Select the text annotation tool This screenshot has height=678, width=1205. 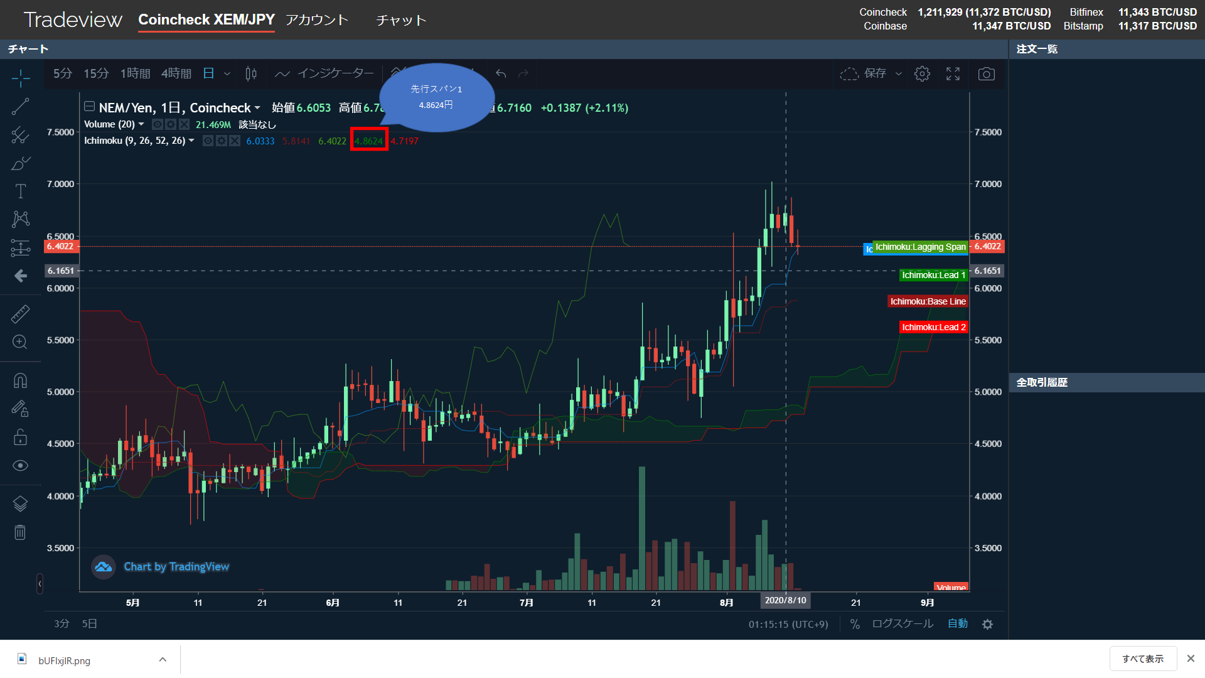pos(20,191)
